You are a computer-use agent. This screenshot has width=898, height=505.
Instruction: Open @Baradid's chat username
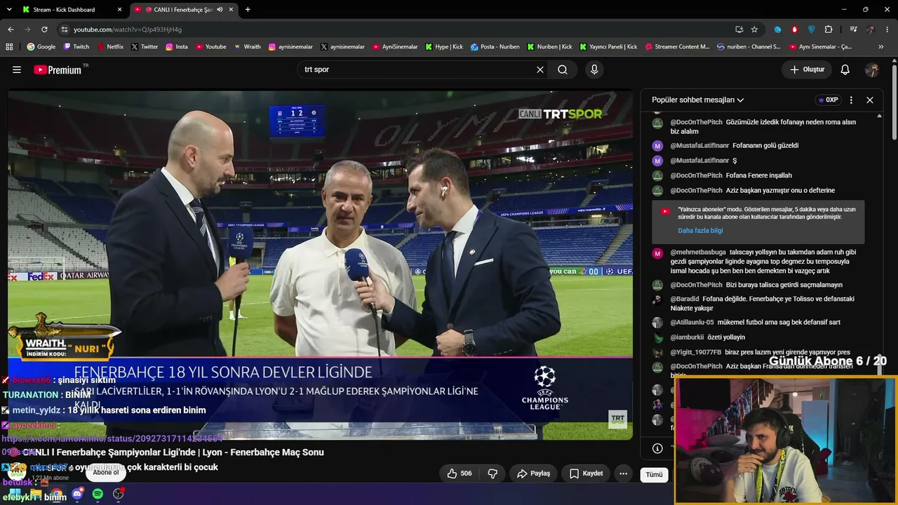685,299
